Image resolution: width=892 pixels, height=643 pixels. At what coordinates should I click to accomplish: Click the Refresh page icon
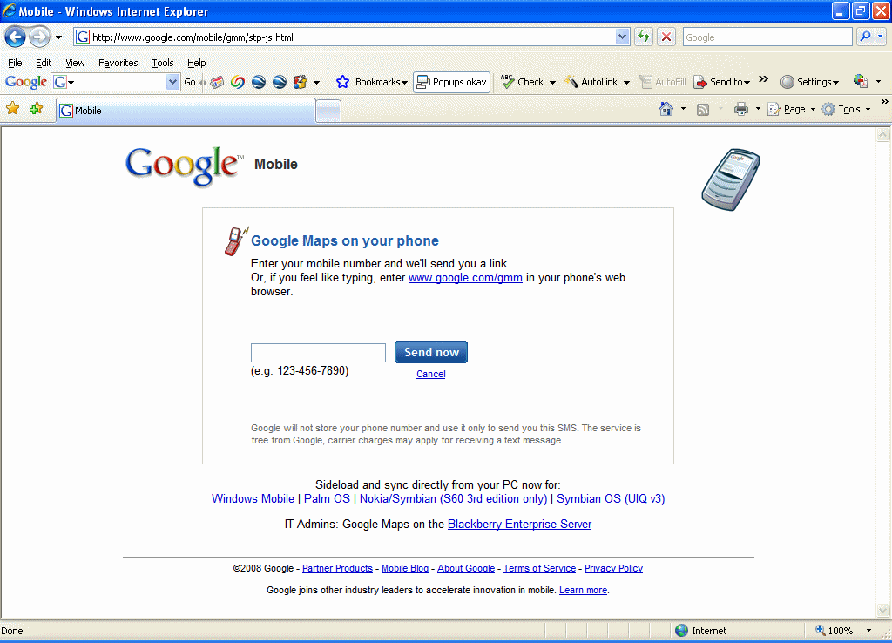[644, 37]
